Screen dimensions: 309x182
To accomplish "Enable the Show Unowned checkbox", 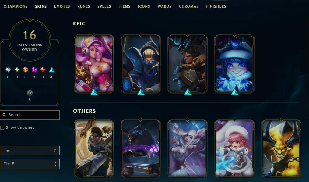I will click(2, 128).
